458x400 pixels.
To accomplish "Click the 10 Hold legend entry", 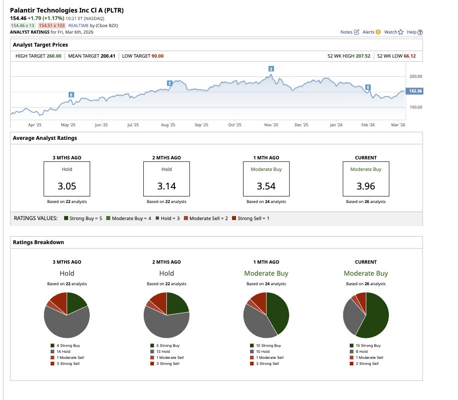I will [x=260, y=351].
